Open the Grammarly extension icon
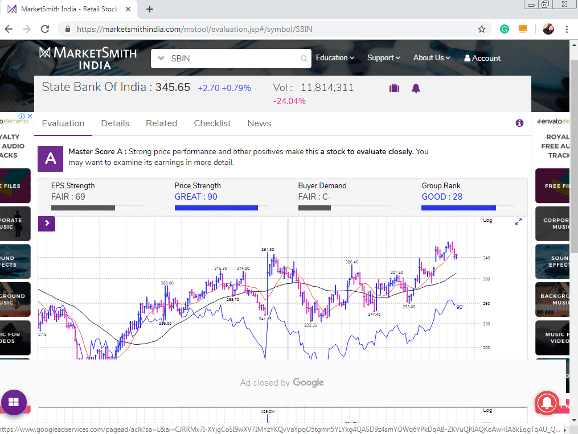The height and width of the screenshot is (434, 578). 505,29
